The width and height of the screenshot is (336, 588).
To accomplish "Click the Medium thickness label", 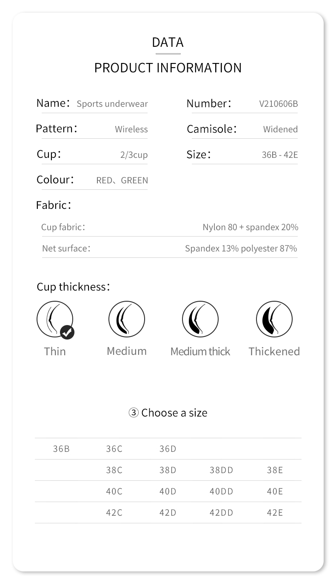I will [x=126, y=351].
